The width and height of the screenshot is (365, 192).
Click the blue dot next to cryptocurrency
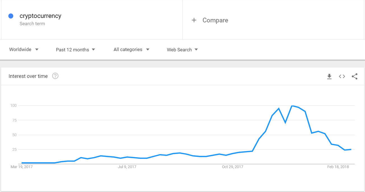[11, 16]
